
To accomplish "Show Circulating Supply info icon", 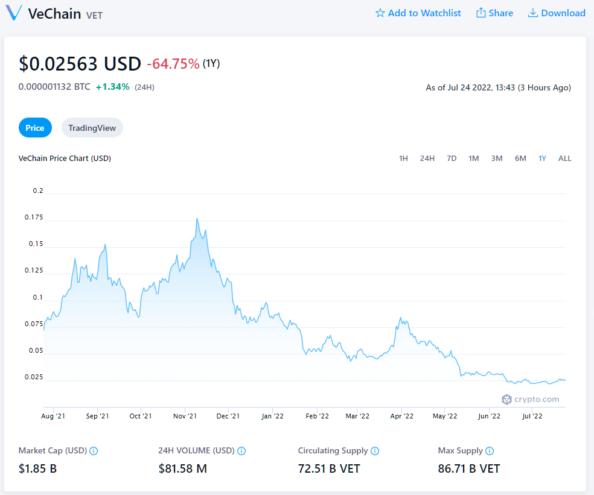I will click(375, 451).
